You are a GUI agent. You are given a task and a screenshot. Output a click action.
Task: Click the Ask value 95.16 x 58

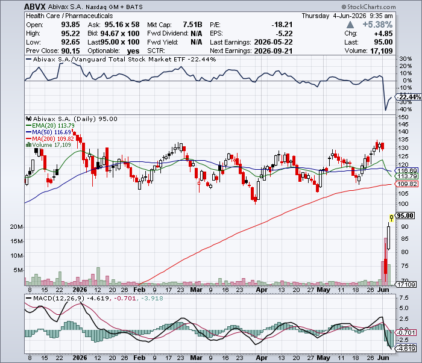122,25
